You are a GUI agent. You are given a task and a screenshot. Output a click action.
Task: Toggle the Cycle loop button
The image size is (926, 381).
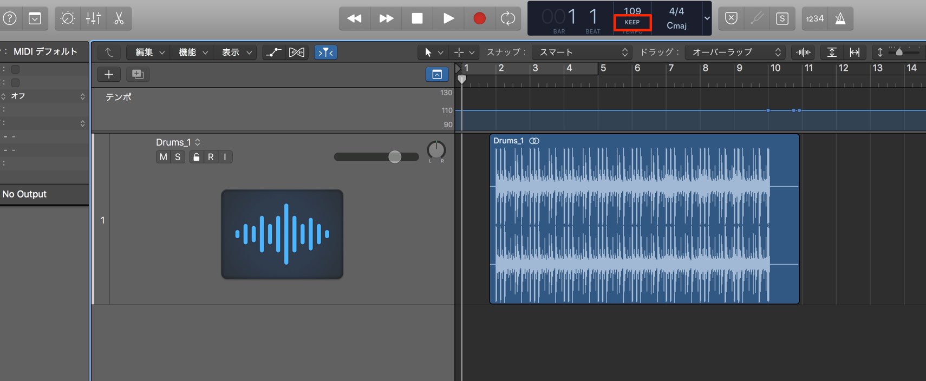(x=508, y=18)
